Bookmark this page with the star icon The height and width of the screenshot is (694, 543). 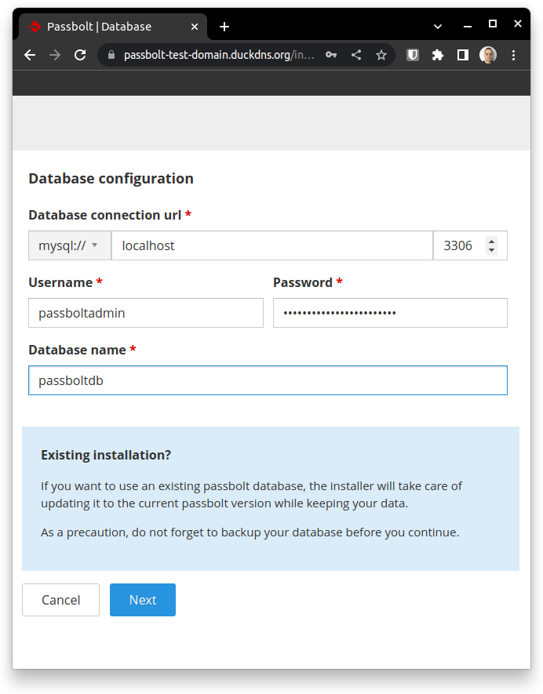pos(381,55)
